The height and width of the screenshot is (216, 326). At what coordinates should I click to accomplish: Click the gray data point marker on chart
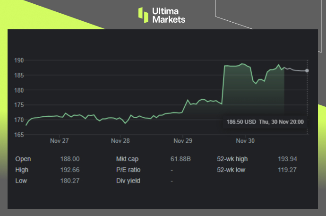point(307,71)
